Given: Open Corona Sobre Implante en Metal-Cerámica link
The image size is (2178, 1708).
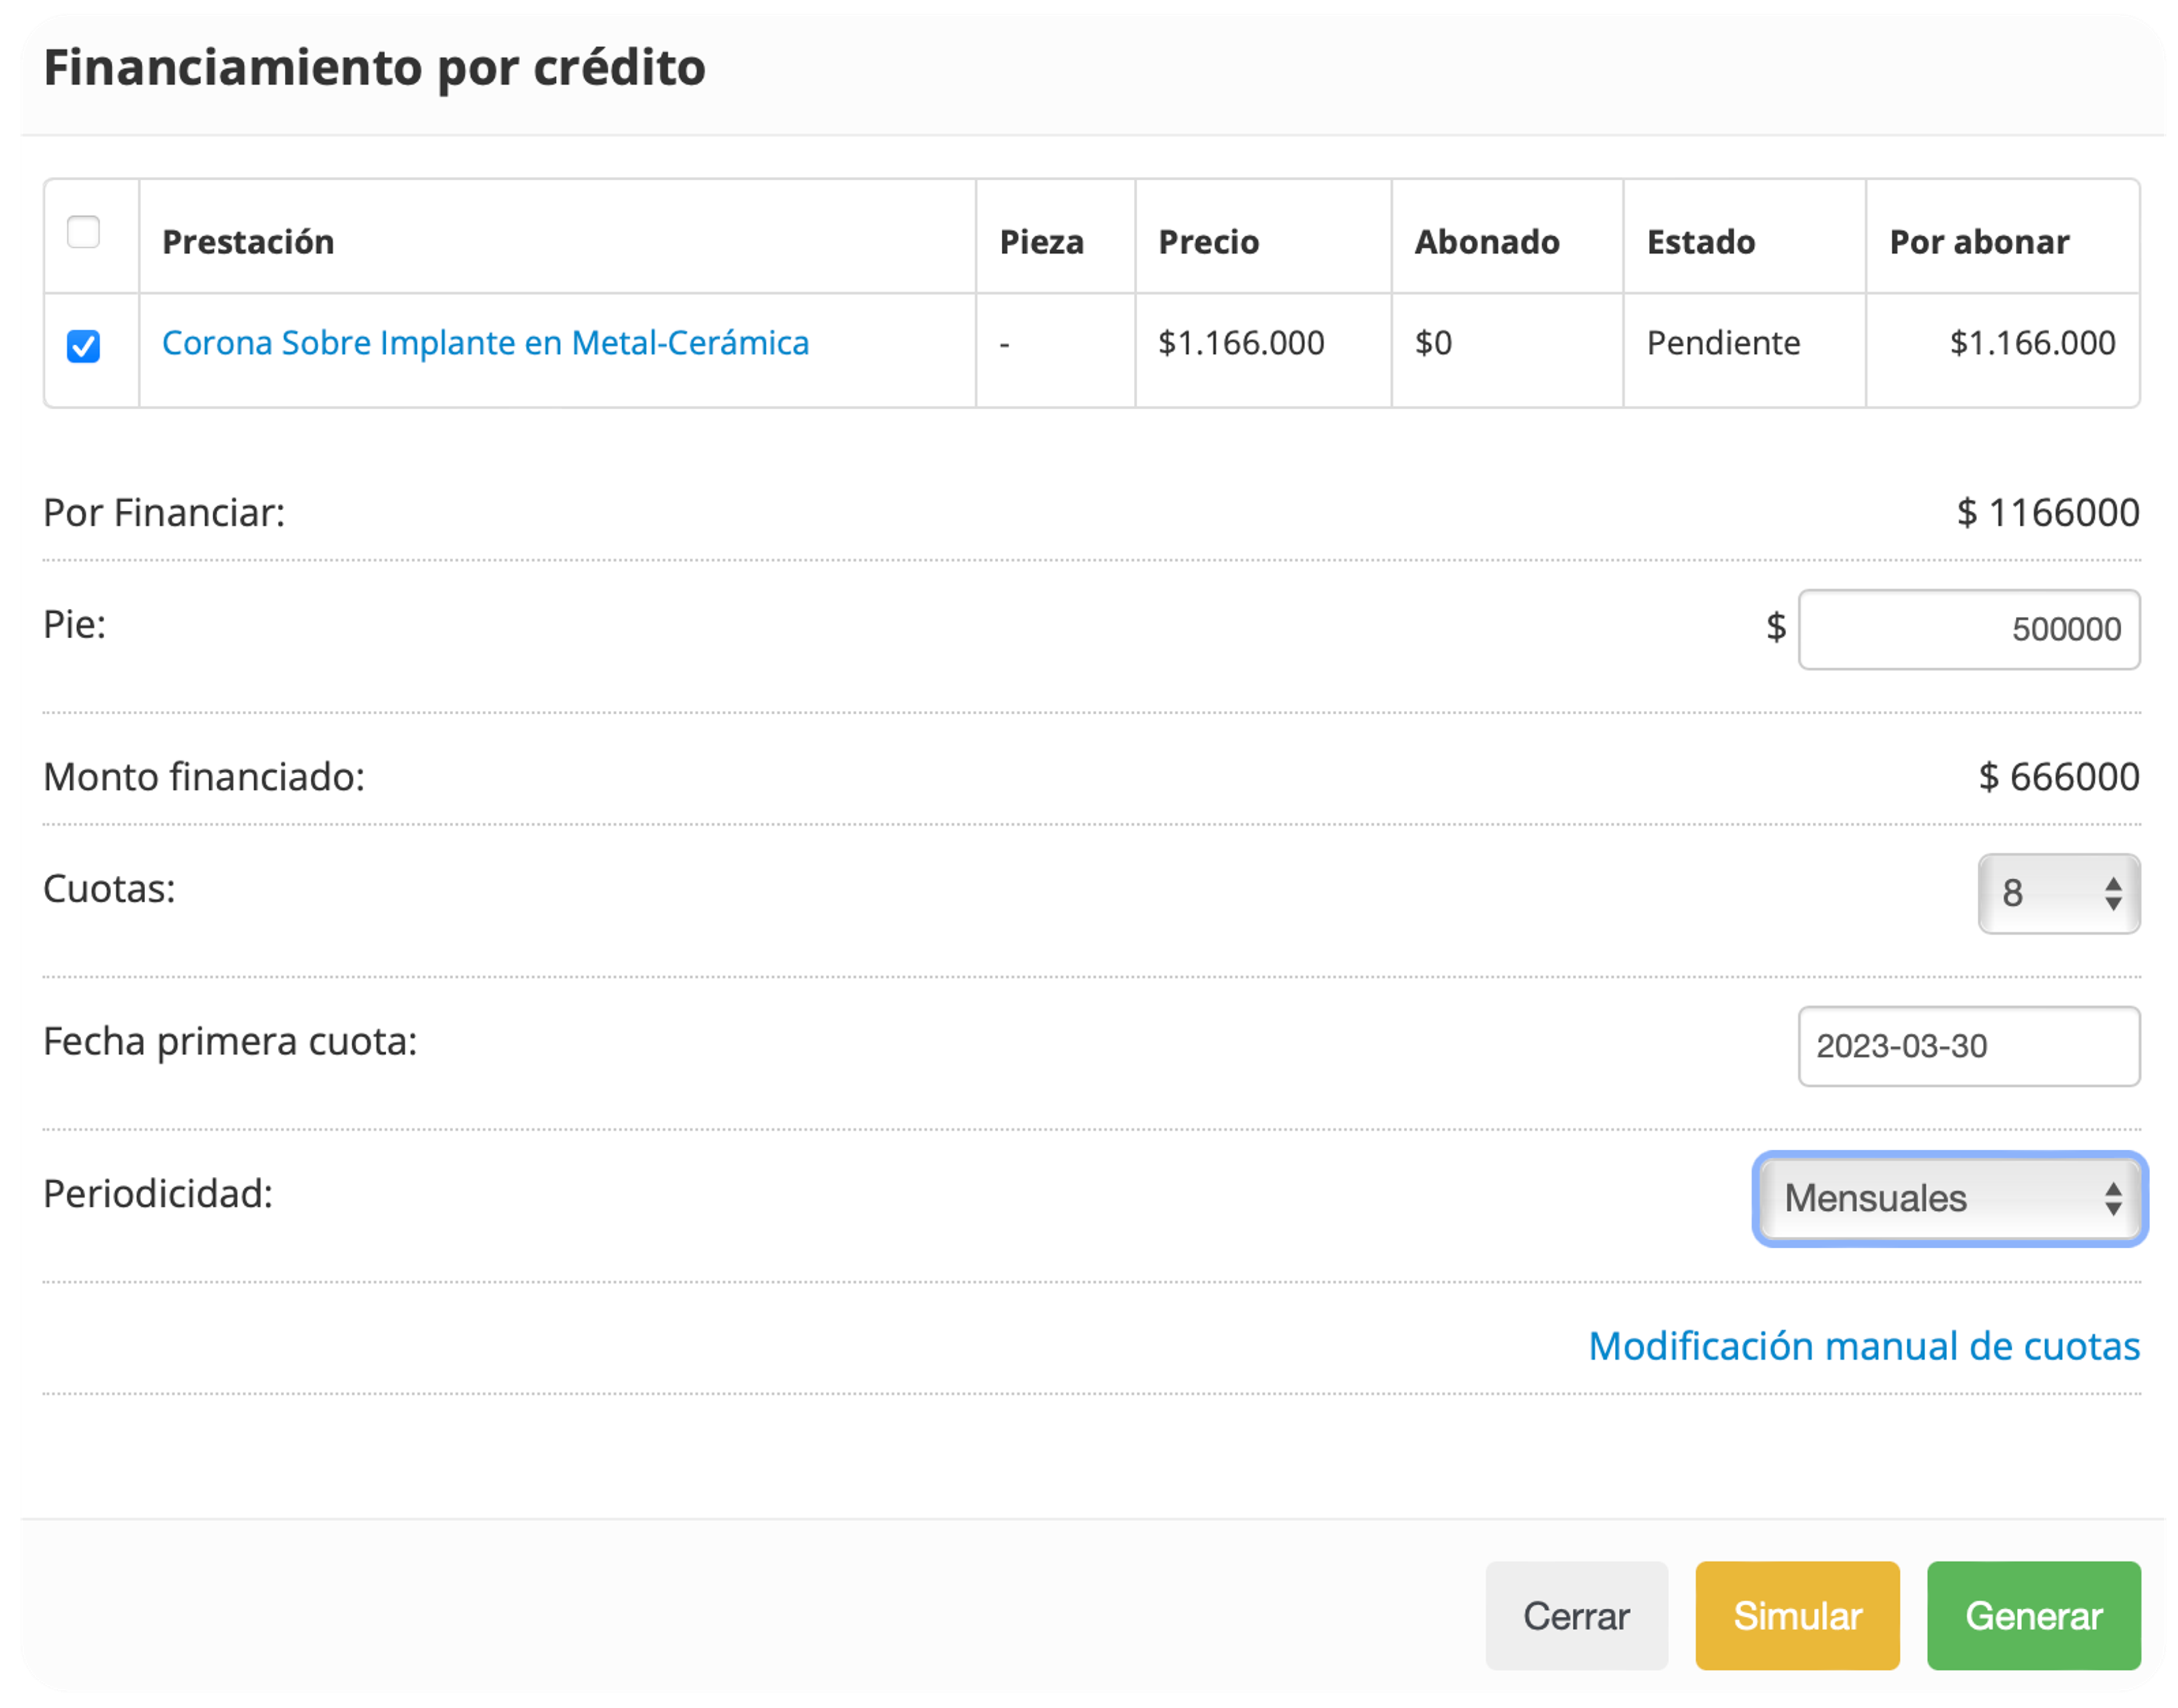Looking at the screenshot, I should (485, 343).
